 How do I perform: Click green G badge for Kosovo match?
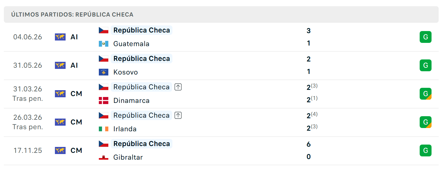[x=426, y=65]
